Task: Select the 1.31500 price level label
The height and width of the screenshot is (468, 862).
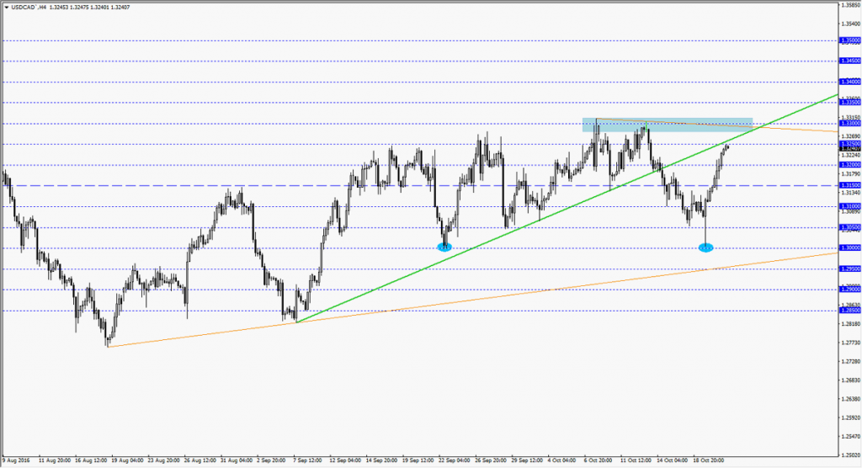Action: click(x=850, y=186)
